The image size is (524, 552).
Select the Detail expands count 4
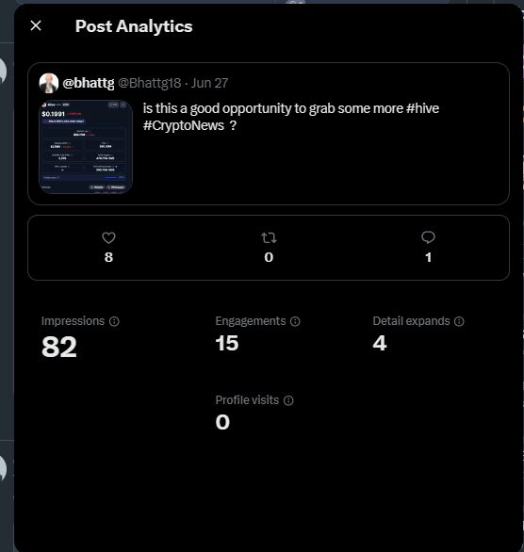pyautogui.click(x=380, y=343)
